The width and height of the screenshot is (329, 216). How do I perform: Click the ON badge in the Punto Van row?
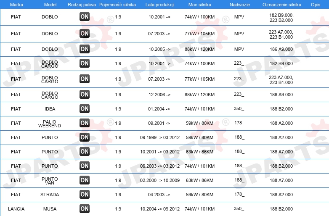pos(85,180)
